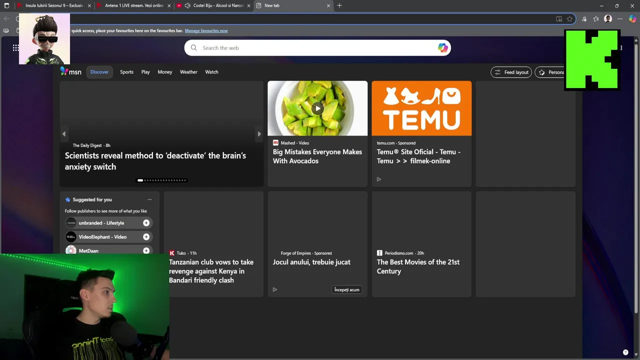The width and height of the screenshot is (640, 360).
Task: Open unbranded - Lifestyle publisher name
Action: [x=101, y=223]
